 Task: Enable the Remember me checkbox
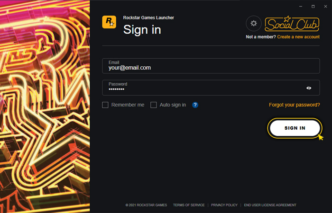[105, 105]
